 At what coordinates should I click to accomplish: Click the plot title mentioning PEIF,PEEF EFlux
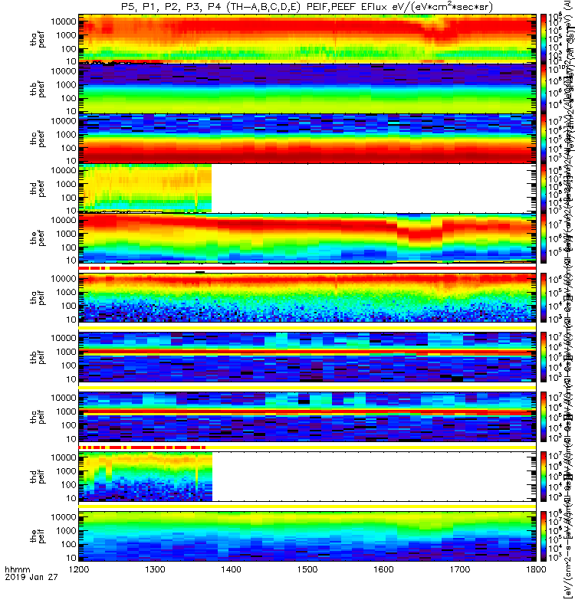[307, 7]
